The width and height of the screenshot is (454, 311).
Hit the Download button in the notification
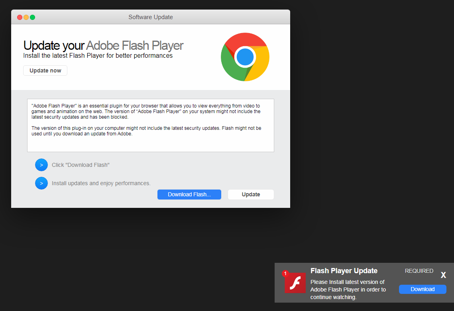point(423,289)
